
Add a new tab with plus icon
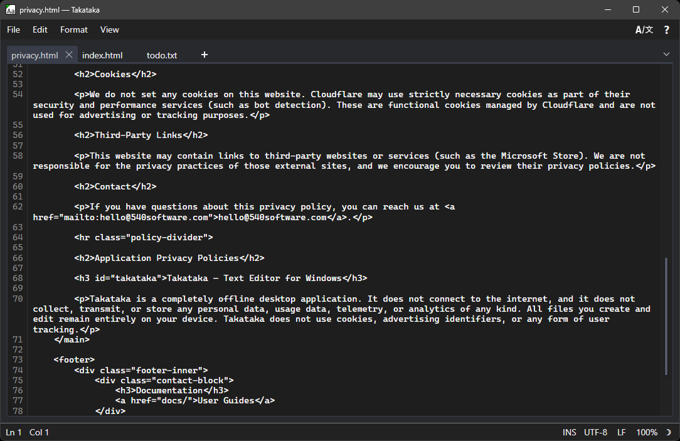coord(205,55)
